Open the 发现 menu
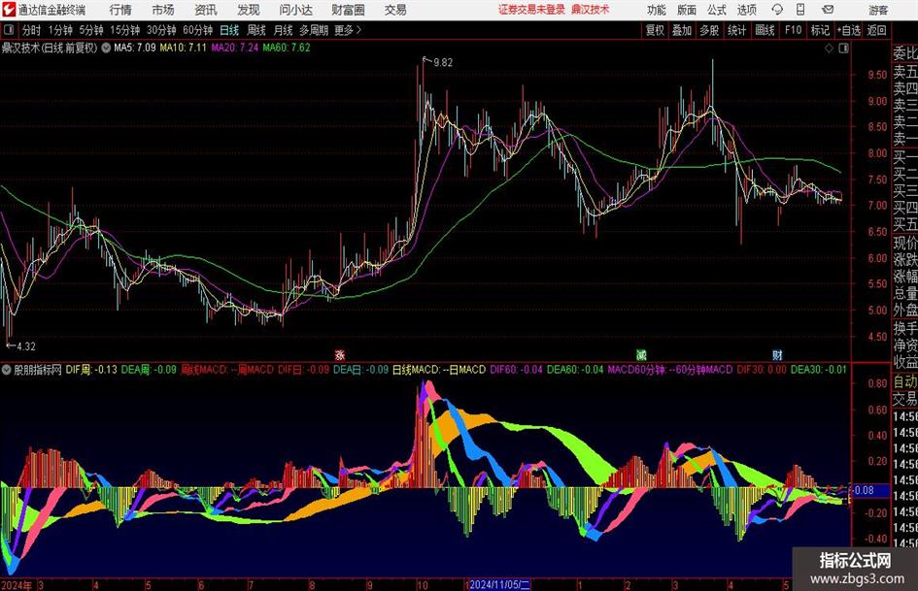The image size is (918, 591). point(249,10)
